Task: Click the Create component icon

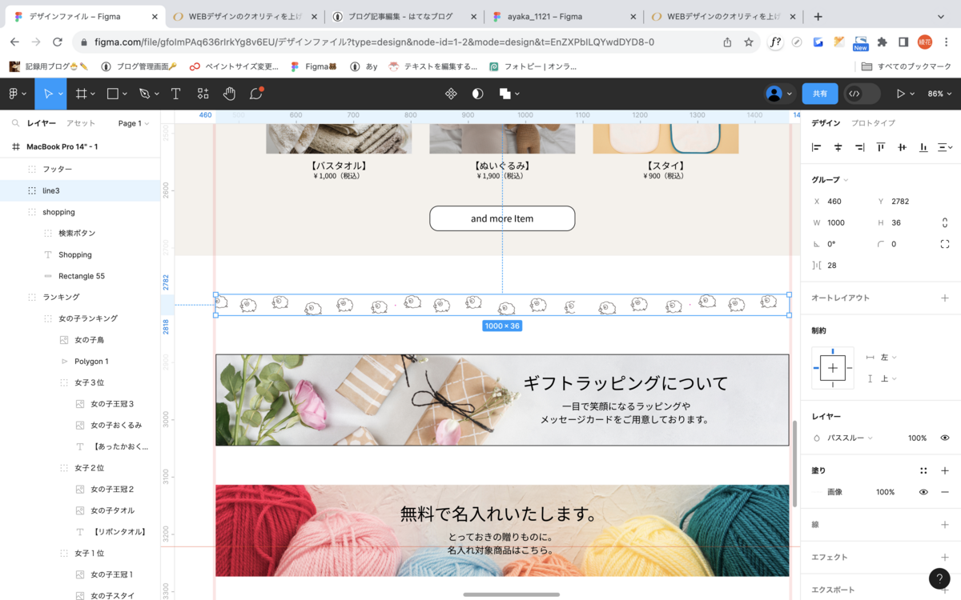Action: [x=451, y=94]
